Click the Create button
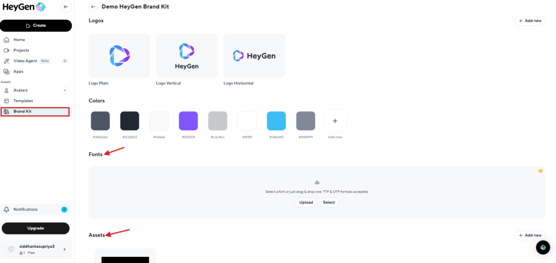The image size is (556, 263). (x=36, y=26)
